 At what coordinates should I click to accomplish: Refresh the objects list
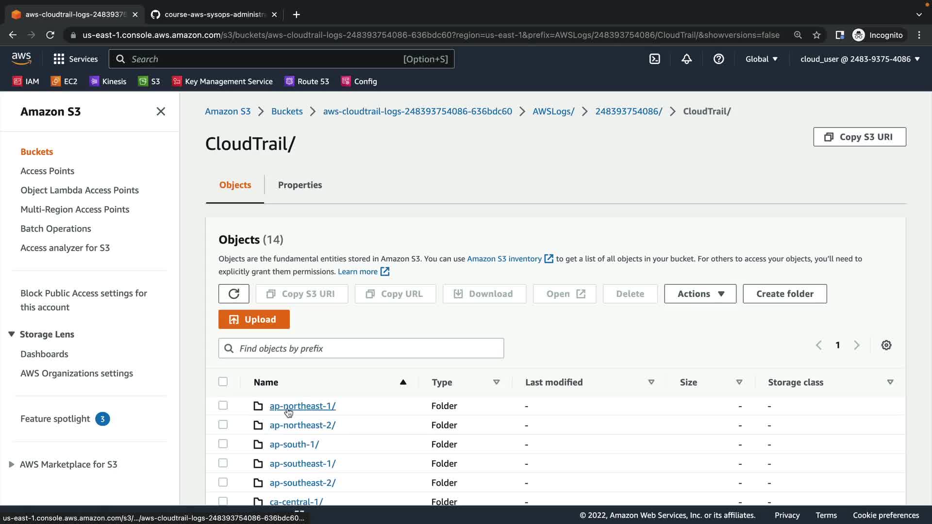233,294
